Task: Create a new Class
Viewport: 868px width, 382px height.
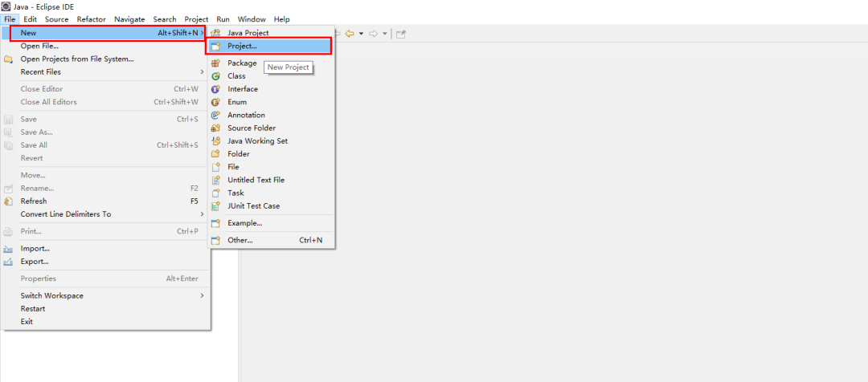Action: click(271, 76)
